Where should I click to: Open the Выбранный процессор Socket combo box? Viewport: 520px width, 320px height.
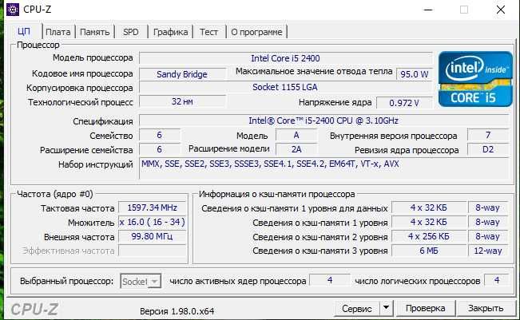click(x=141, y=281)
